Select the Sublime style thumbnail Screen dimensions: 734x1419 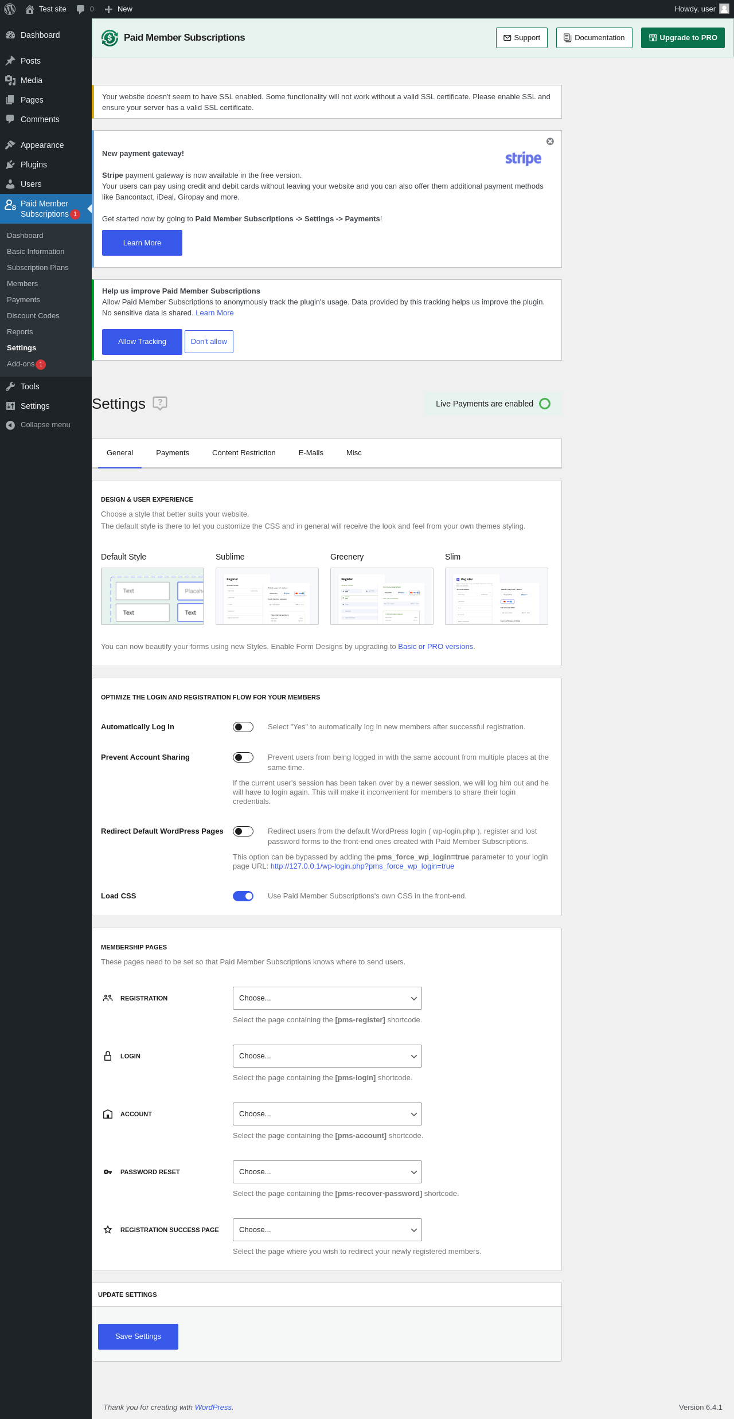click(x=267, y=596)
